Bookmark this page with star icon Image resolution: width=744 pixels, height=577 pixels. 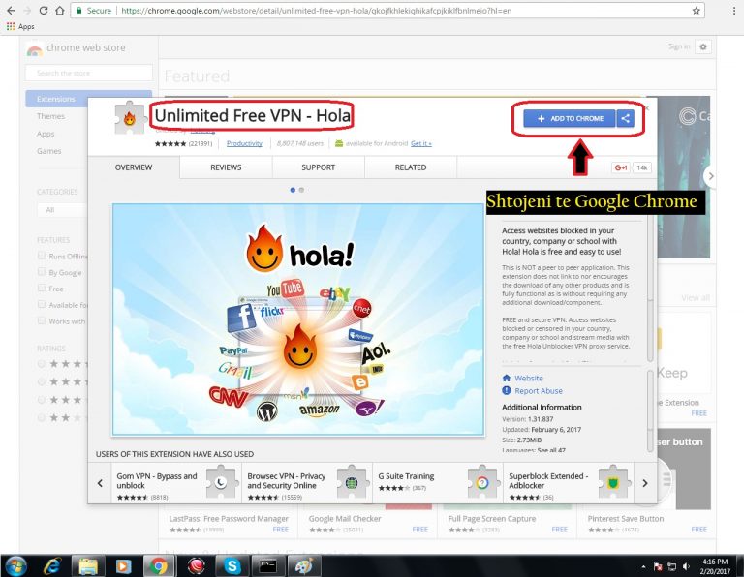pos(697,11)
